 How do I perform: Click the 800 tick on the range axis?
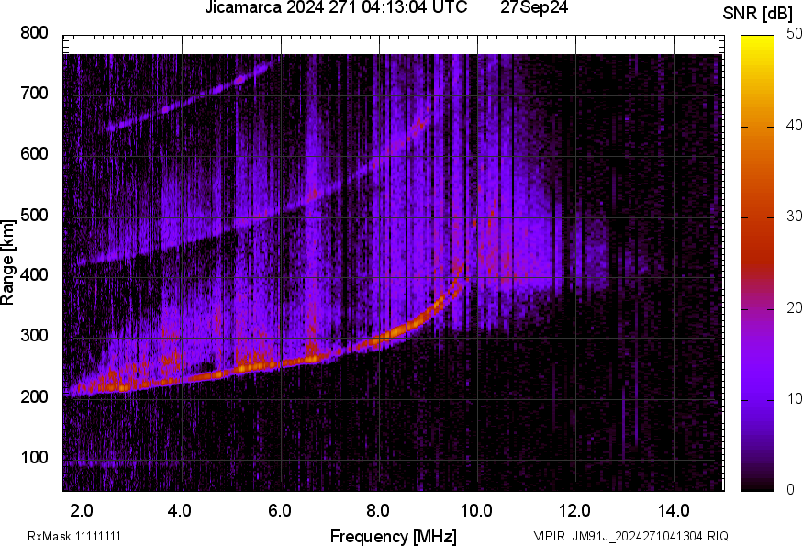pyautogui.click(x=35, y=33)
